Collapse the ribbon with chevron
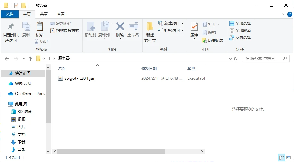 tap(283, 14)
